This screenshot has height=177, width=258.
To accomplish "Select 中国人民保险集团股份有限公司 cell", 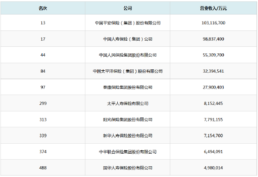I will [x=128, y=55].
